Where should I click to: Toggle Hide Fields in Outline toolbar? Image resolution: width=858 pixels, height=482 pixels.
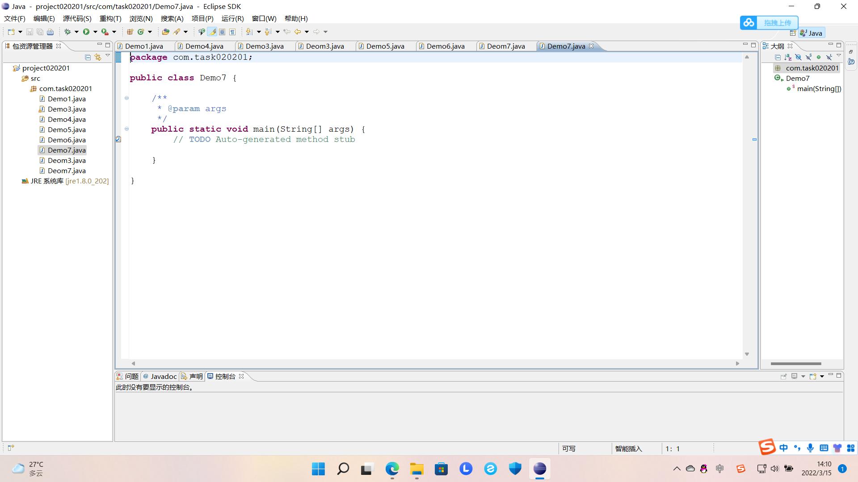coord(798,57)
